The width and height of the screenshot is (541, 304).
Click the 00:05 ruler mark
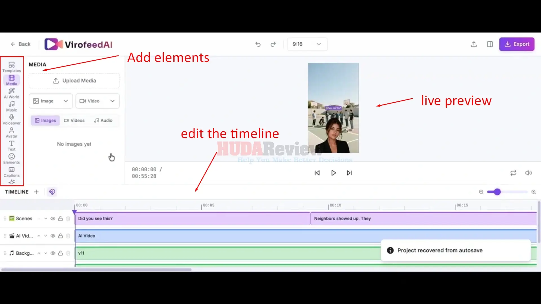point(208,205)
